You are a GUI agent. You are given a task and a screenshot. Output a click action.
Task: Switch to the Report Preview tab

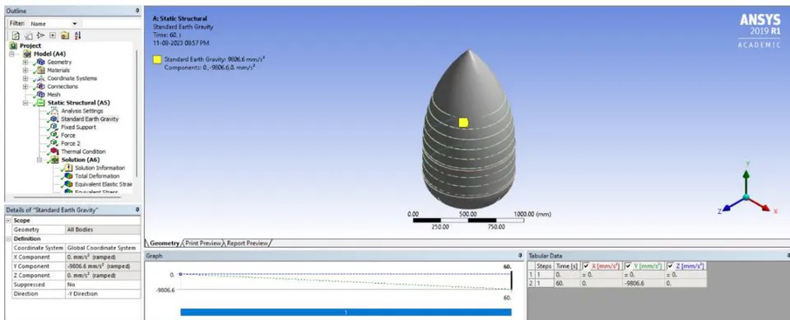pyautogui.click(x=248, y=243)
